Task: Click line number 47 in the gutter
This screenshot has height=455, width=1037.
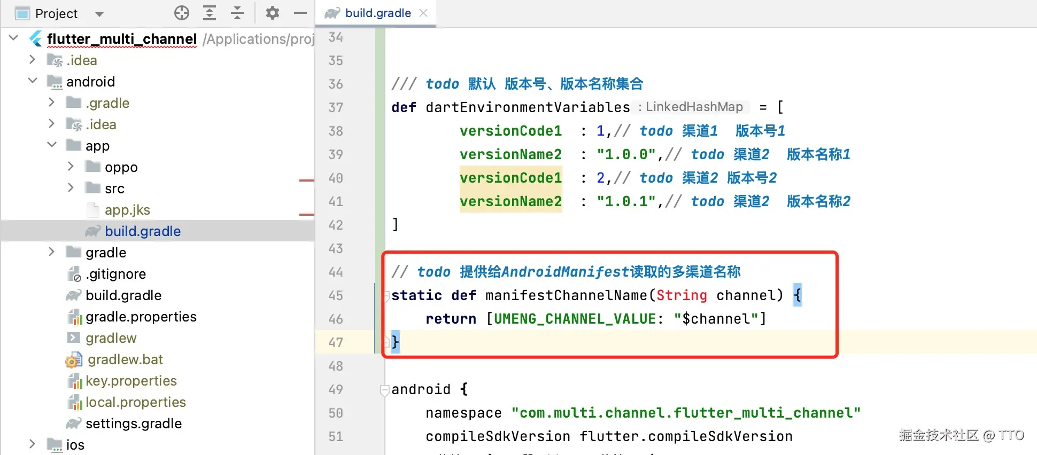Action: (336, 342)
